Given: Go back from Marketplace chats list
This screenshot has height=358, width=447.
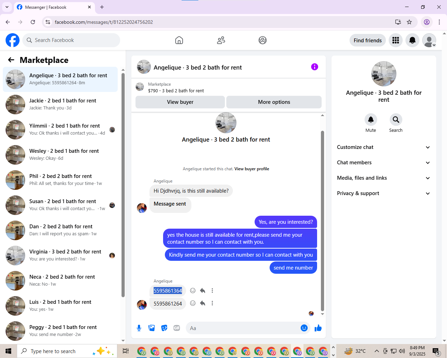Looking at the screenshot, I should (x=11, y=60).
